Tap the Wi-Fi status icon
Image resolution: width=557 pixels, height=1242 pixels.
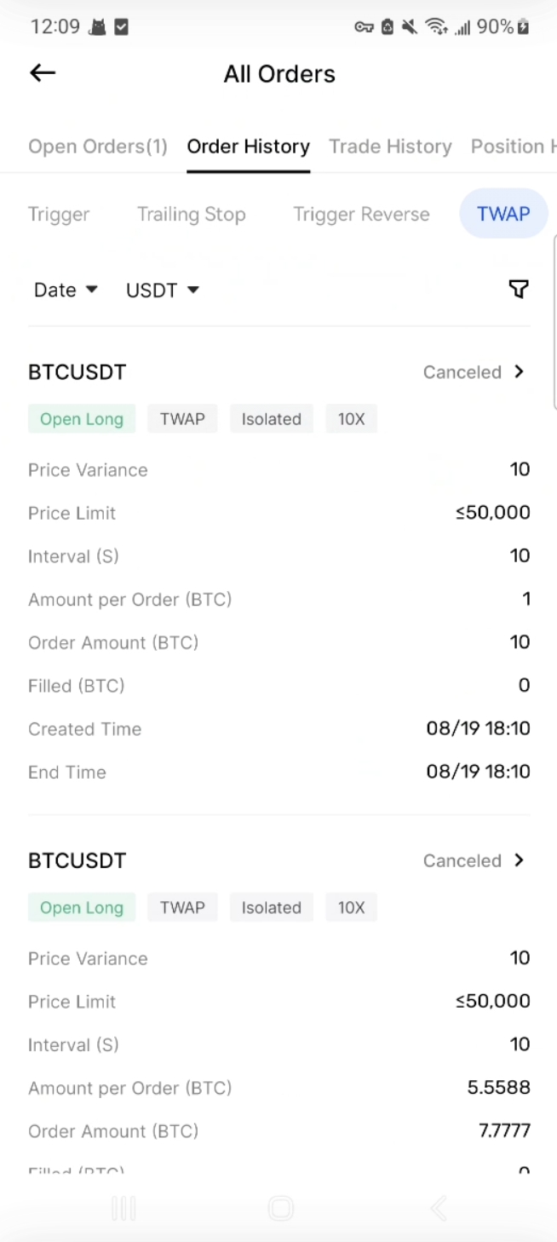pyautogui.click(x=436, y=27)
